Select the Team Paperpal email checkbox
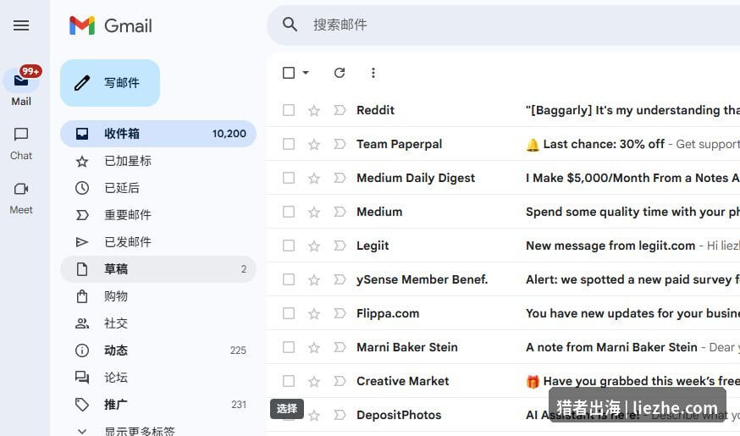740x436 pixels. [x=289, y=144]
